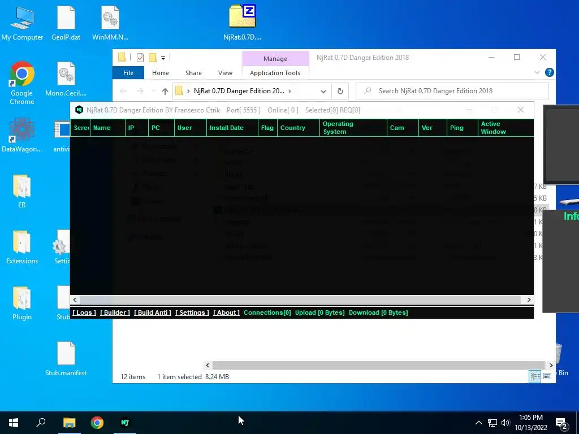Open the network status tray icon
Image resolution: width=579 pixels, height=434 pixels.
[492, 423]
